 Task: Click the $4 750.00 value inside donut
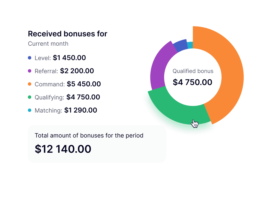pos(192,82)
